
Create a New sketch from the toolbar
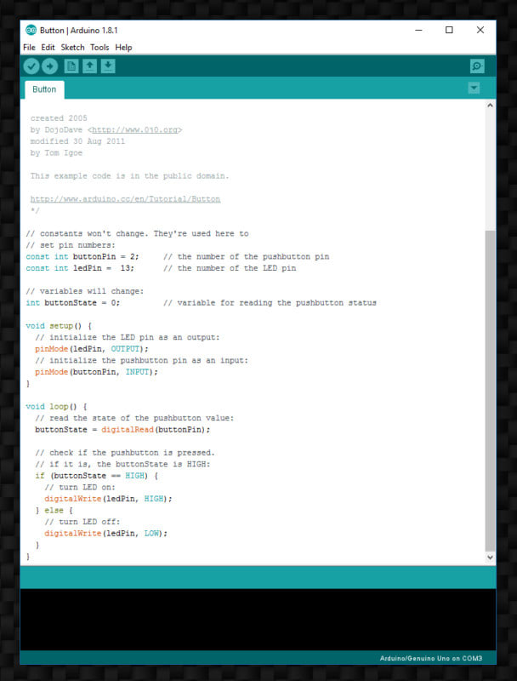coord(71,66)
